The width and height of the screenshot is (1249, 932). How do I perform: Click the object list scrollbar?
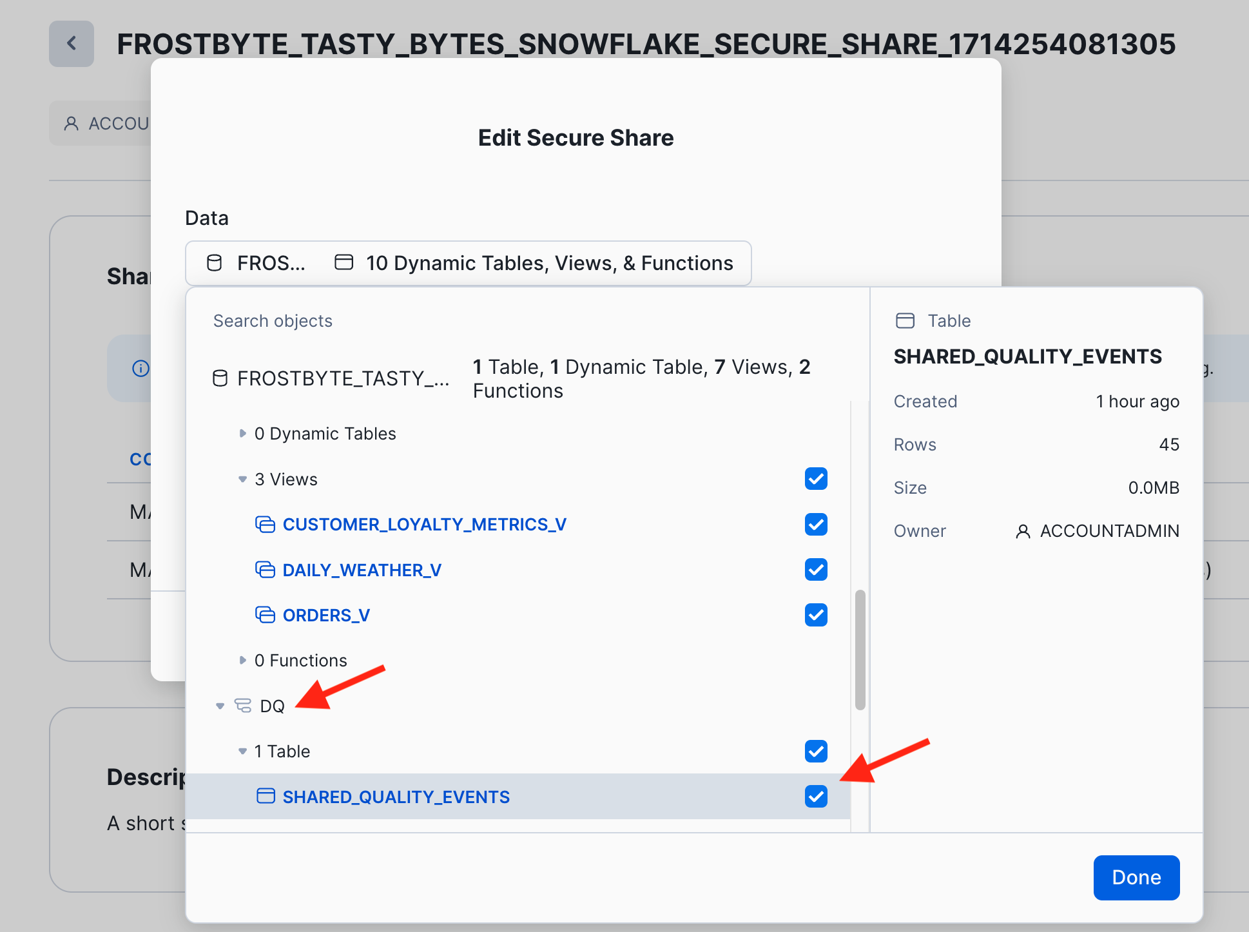pyautogui.click(x=860, y=649)
